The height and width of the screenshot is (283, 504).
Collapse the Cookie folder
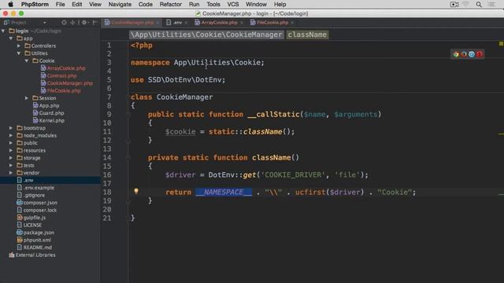click(x=27, y=61)
